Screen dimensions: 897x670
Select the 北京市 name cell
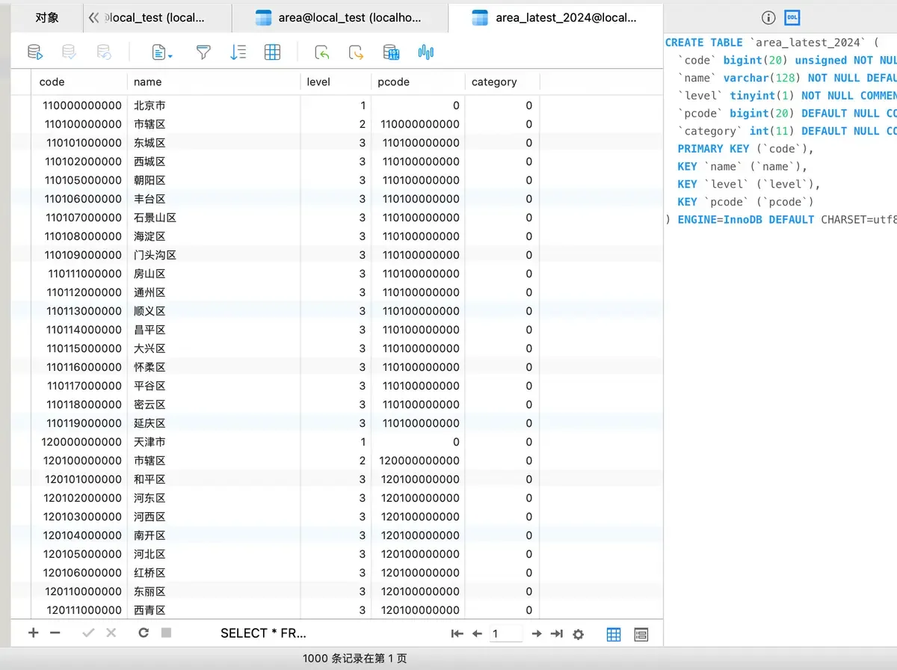pyautogui.click(x=214, y=105)
